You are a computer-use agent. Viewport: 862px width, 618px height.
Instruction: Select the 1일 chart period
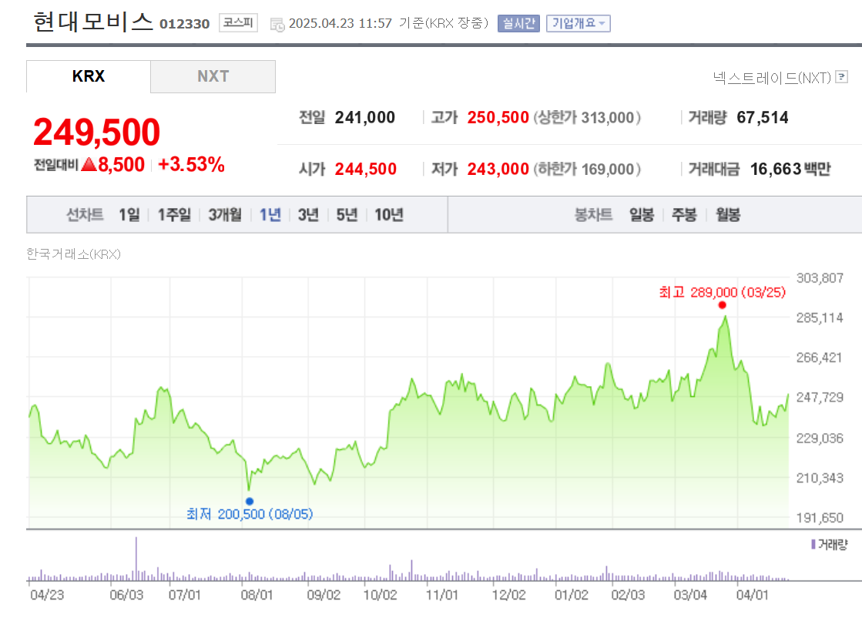pos(128,215)
